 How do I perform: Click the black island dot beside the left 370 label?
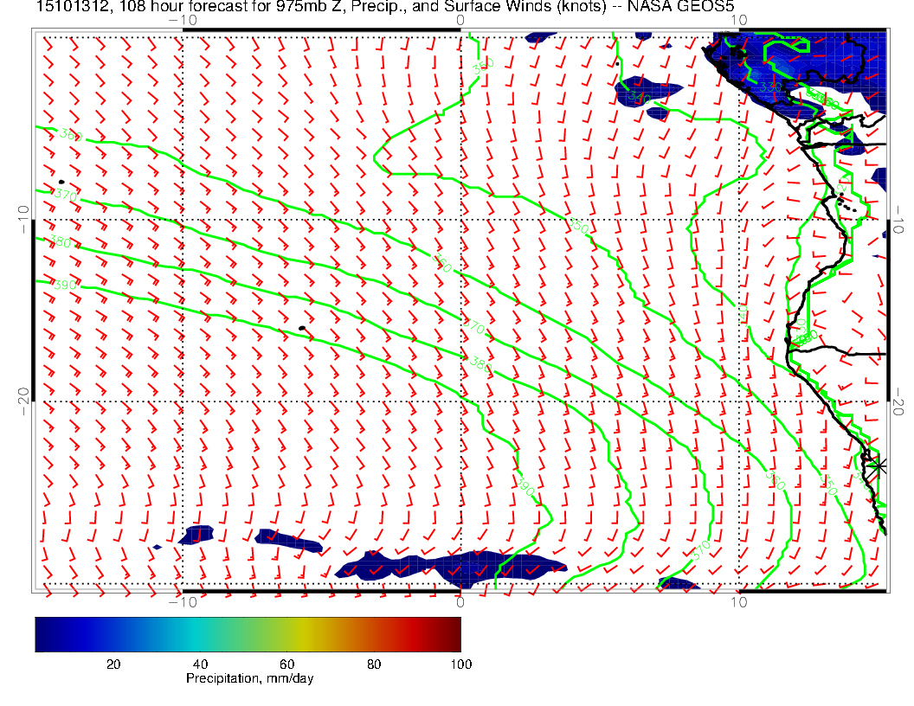pos(61,183)
